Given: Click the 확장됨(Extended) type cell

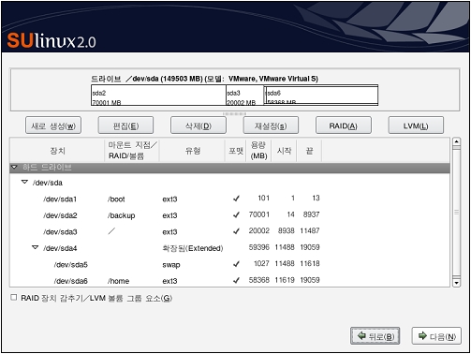Looking at the screenshot, I should [193, 248].
